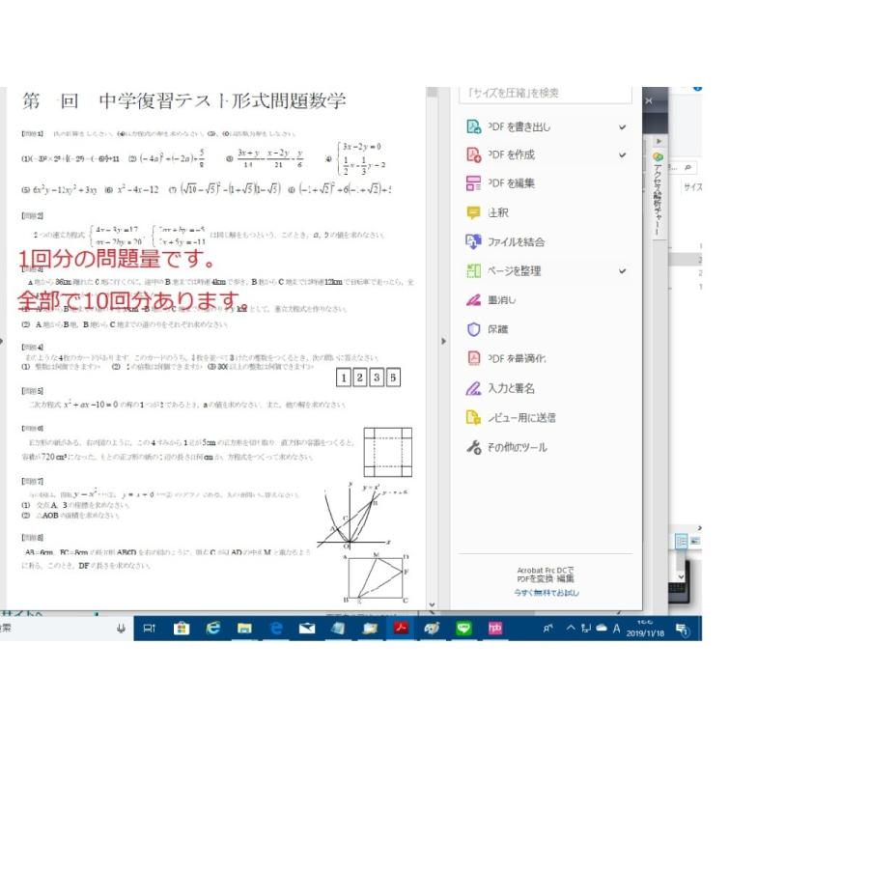The image size is (869, 869).
Task: Open the PDFを最適化 optimize tool
Action: click(473, 358)
